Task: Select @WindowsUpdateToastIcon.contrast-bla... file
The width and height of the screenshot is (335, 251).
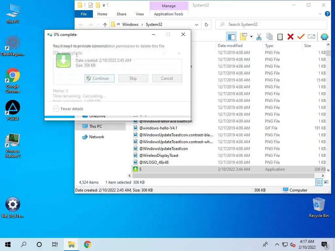Action: click(176, 135)
